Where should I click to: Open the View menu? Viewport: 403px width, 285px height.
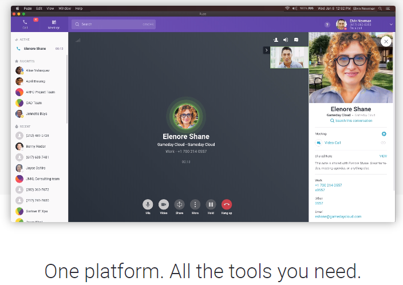(50, 8)
